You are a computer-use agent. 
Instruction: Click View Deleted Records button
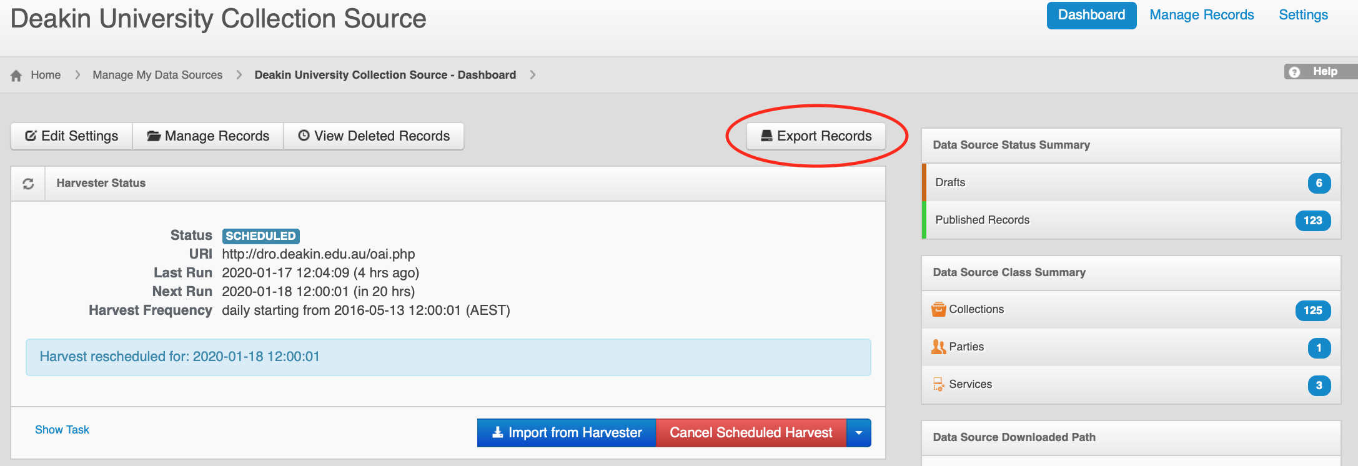click(374, 136)
